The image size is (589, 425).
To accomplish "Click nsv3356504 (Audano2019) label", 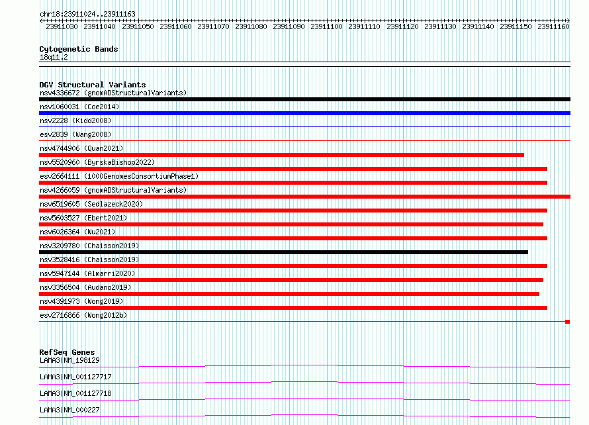I will point(85,287).
